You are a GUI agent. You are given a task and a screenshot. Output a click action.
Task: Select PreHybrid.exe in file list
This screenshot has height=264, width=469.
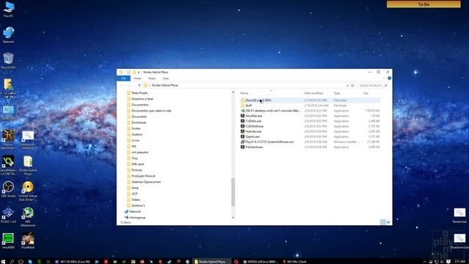(254, 147)
